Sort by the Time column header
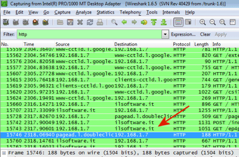 pos(39,44)
